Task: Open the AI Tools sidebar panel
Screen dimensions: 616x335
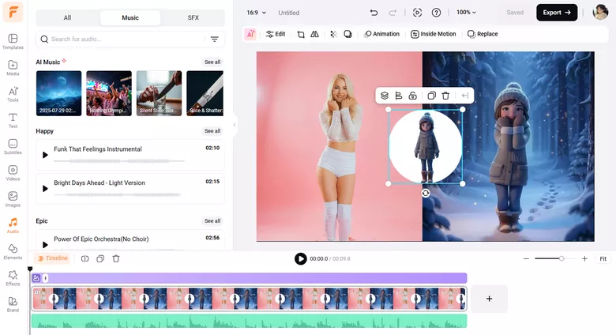Action: [13, 94]
